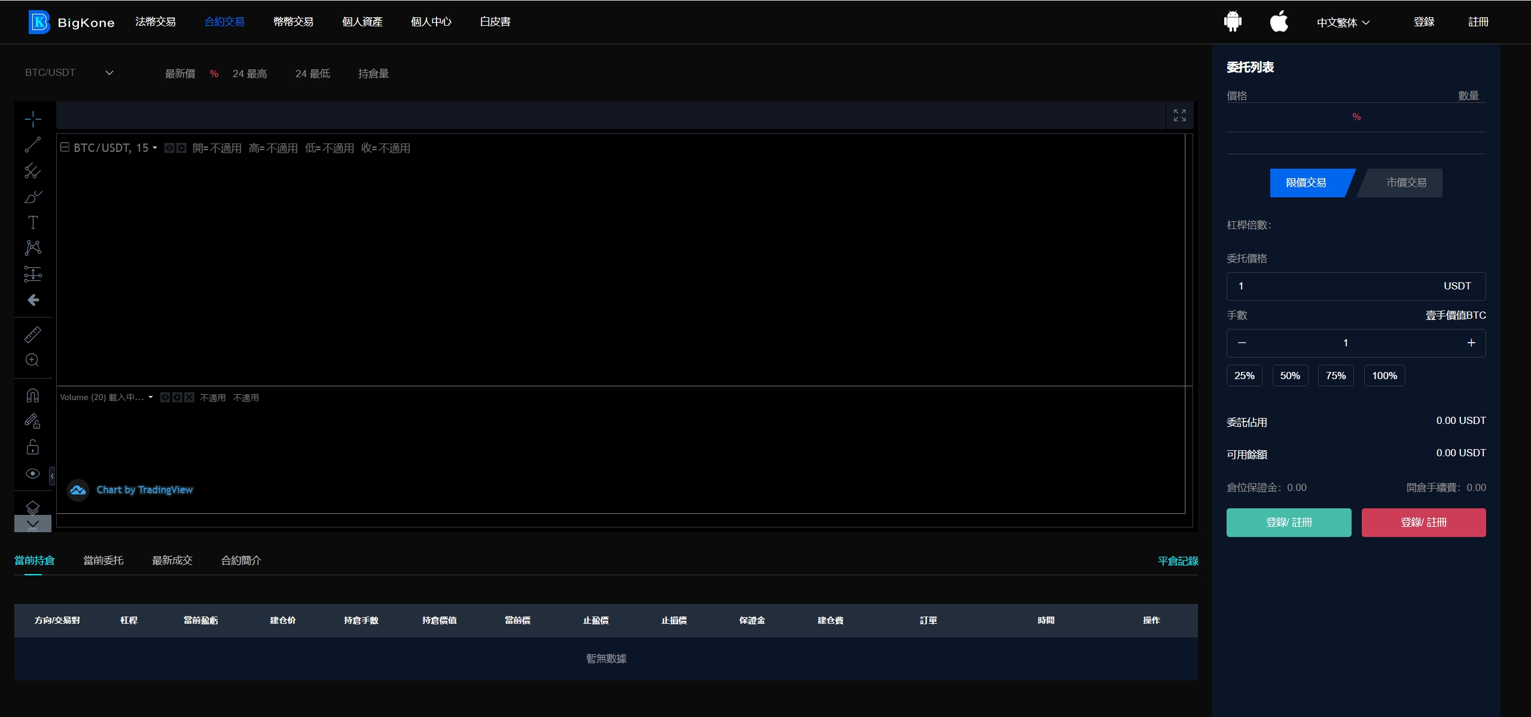Open the Volume indicator dropdown arrow

(x=151, y=397)
